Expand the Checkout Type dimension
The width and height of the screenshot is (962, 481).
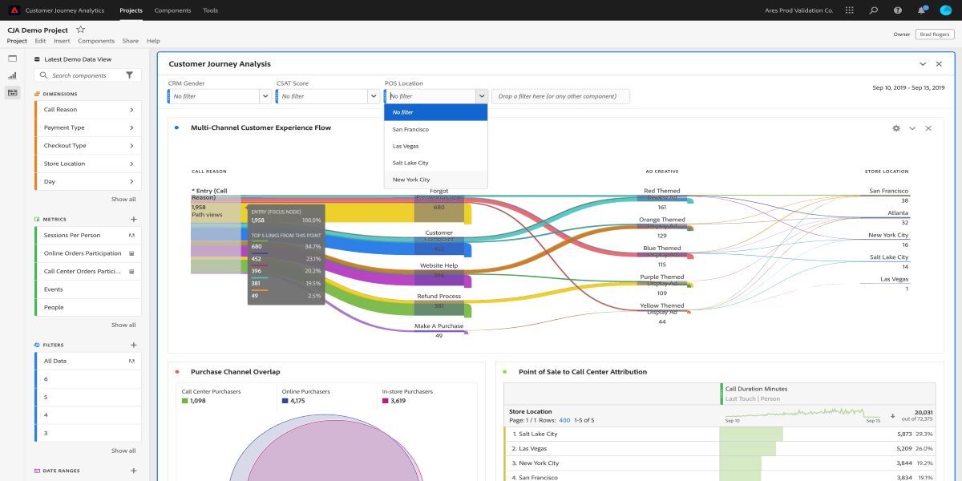[x=131, y=146]
